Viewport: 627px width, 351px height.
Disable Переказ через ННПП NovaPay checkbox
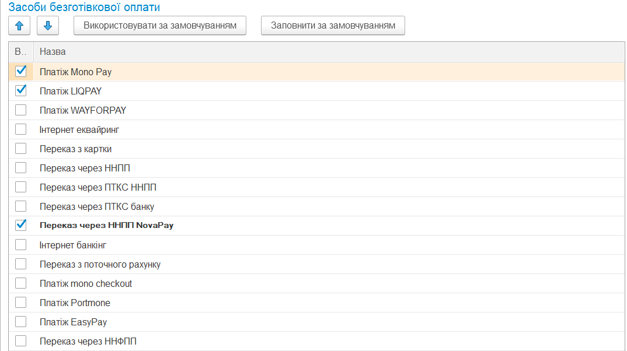(21, 225)
